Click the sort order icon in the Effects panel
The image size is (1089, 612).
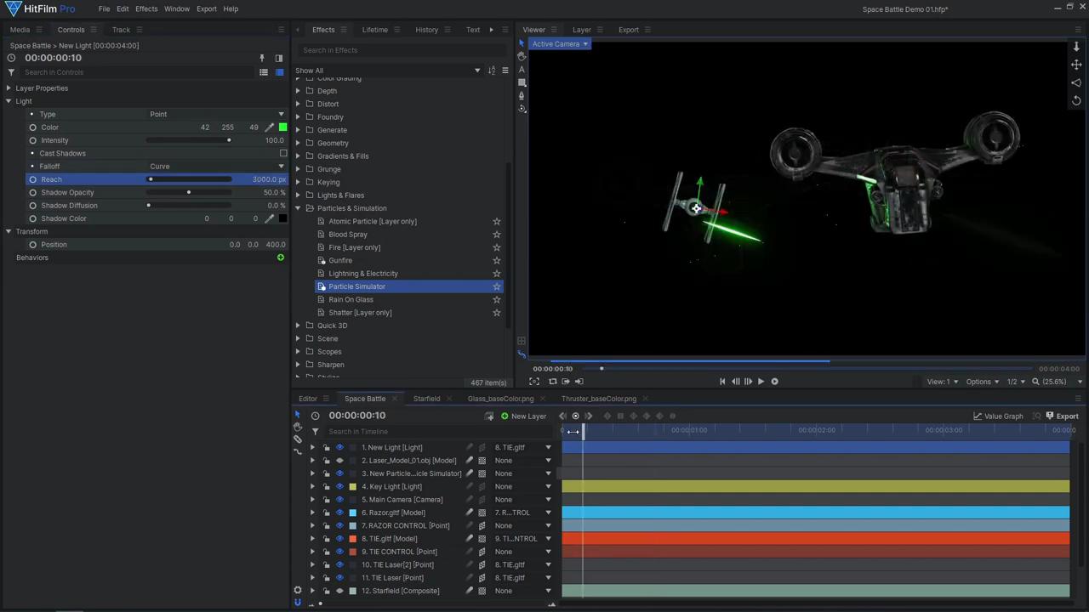(492, 71)
